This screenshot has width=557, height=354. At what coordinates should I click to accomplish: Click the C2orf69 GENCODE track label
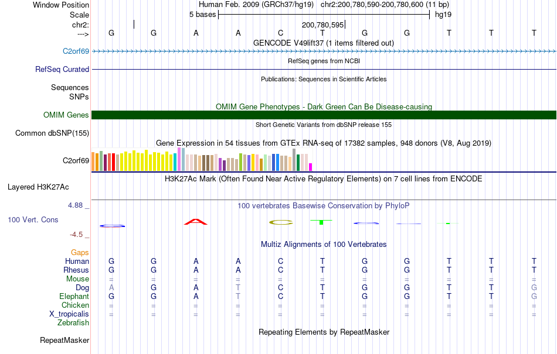click(x=76, y=51)
